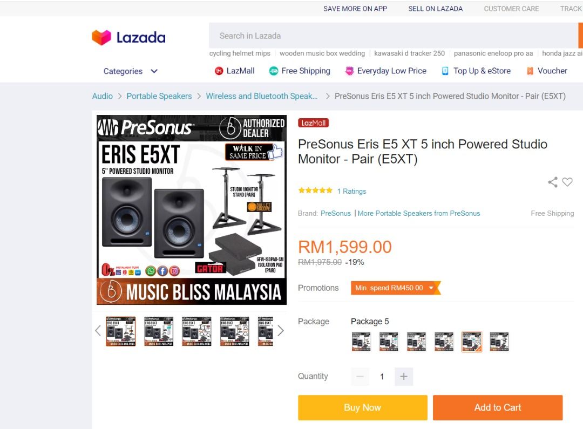This screenshot has width=583, height=429.
Task: Show next product images with right arrow
Action: coord(281,330)
